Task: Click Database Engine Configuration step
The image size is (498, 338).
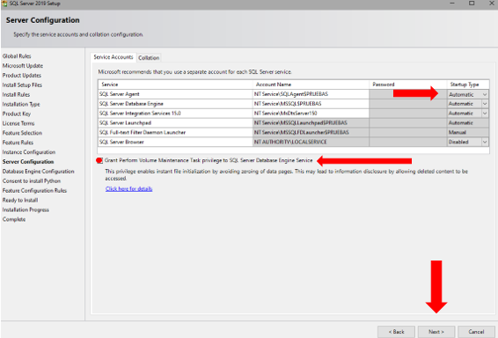Action: (x=38, y=172)
